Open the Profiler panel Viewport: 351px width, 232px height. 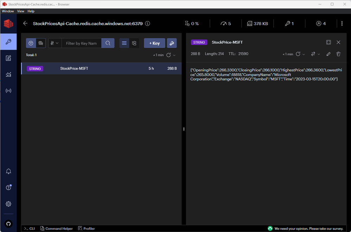click(x=87, y=228)
